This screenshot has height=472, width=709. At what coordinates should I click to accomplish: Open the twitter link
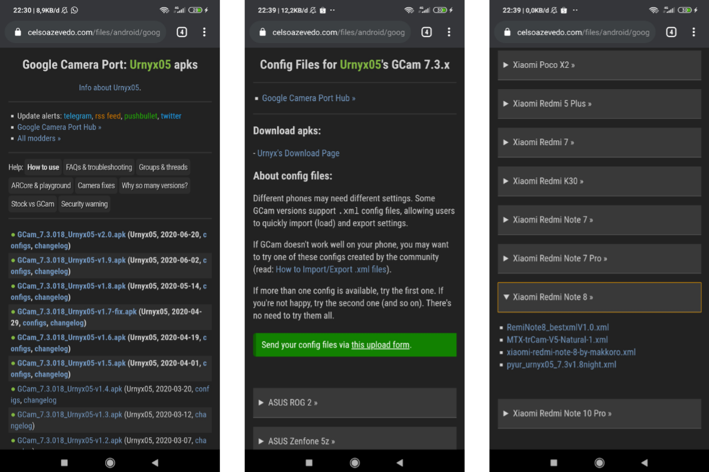click(x=171, y=116)
